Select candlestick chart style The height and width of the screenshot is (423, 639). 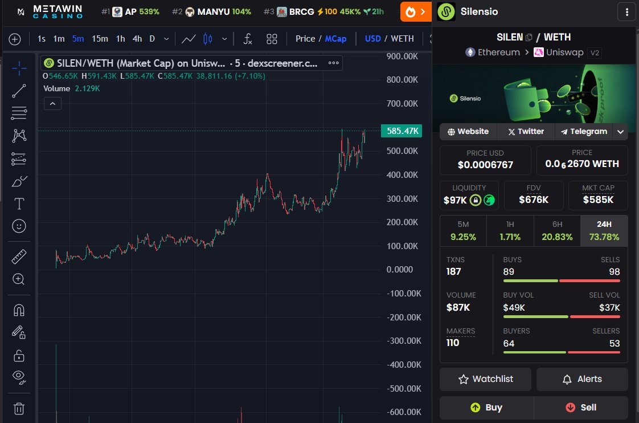tap(208, 39)
